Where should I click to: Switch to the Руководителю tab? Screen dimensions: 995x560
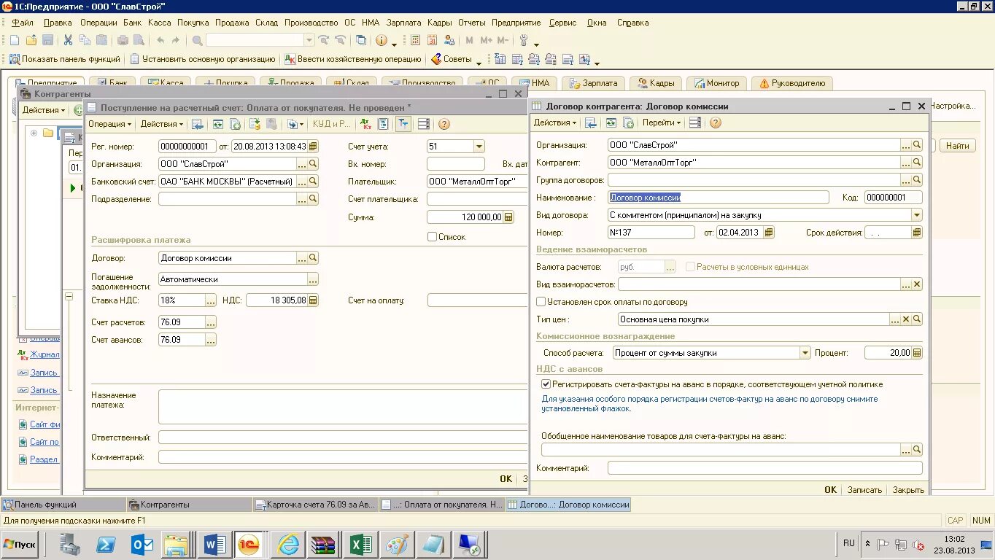coord(792,83)
